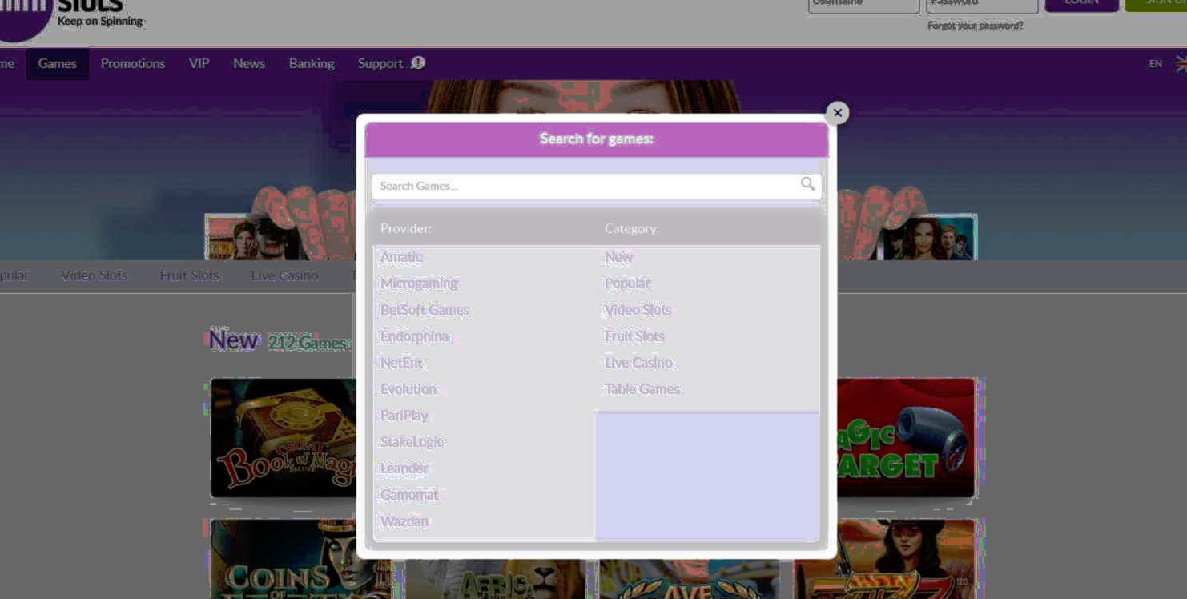Select Live Casino category in popup

638,363
